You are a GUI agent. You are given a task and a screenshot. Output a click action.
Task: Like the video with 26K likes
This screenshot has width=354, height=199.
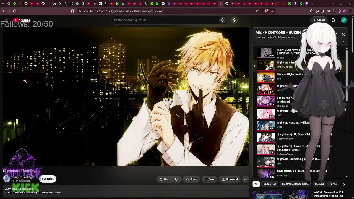tap(164, 179)
